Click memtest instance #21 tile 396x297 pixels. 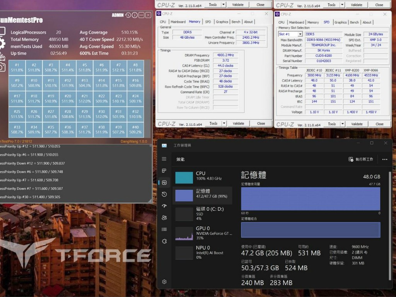pyautogui.click(x=84, y=99)
